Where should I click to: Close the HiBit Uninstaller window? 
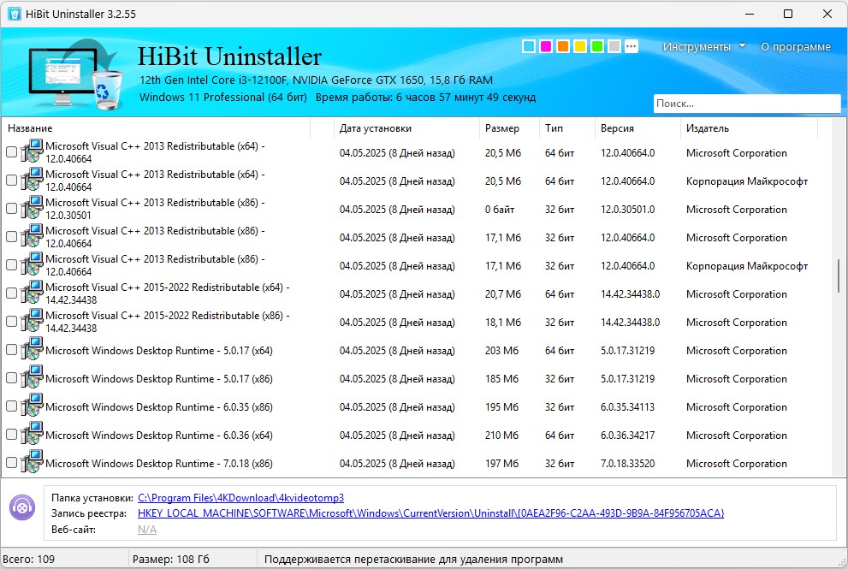[827, 14]
